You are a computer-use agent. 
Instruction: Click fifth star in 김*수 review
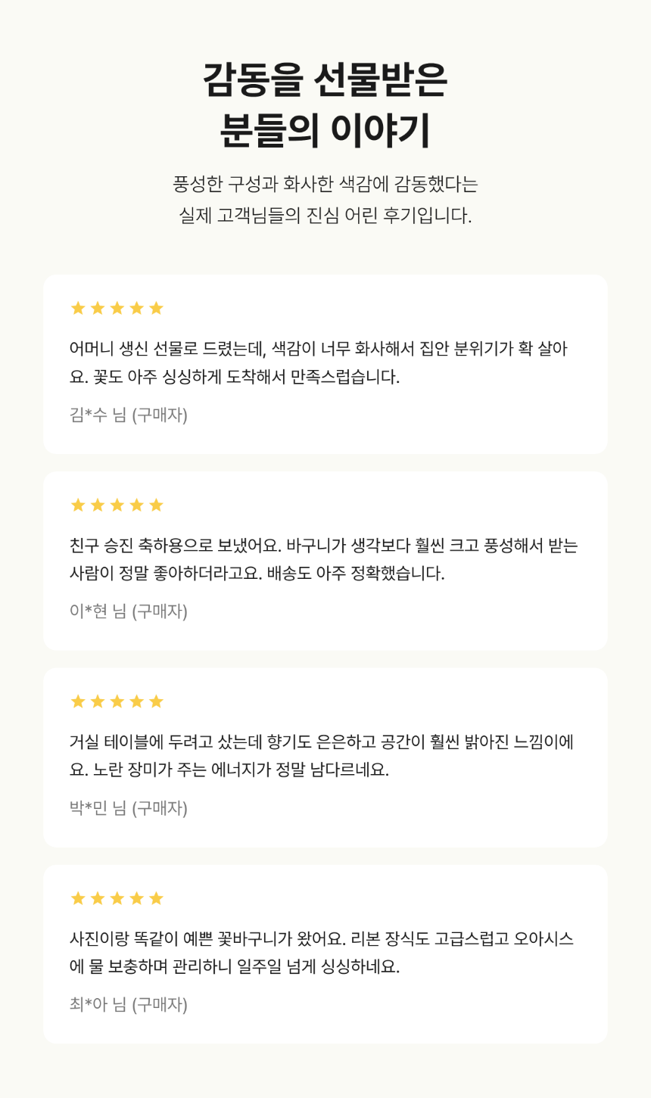(157, 308)
